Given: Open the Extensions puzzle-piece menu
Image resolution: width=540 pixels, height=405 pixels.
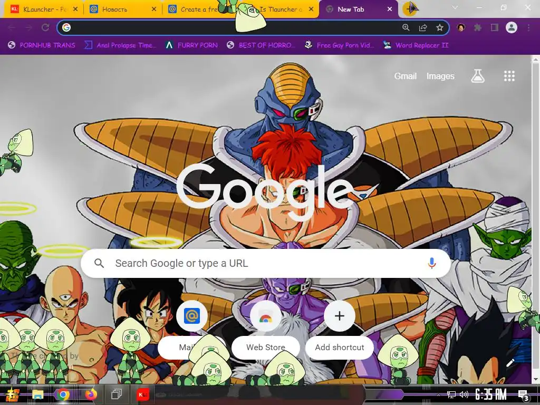Looking at the screenshot, I should [478, 27].
